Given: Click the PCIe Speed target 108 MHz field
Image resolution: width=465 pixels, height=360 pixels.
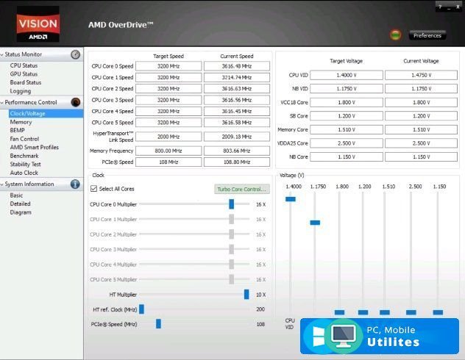Looking at the screenshot, I should coord(168,162).
